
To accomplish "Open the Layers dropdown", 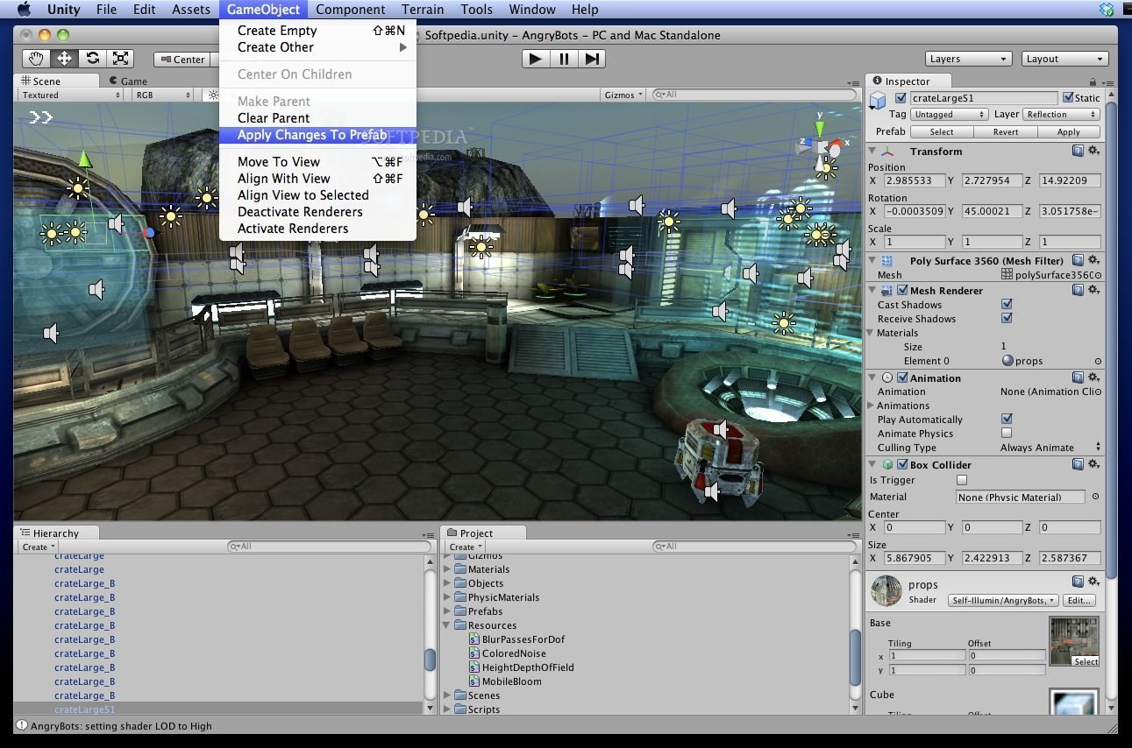I will point(969,59).
